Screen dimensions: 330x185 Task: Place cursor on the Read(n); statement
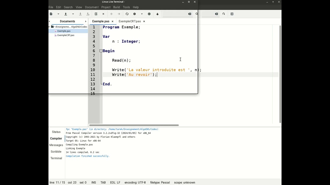pyautogui.click(x=121, y=60)
